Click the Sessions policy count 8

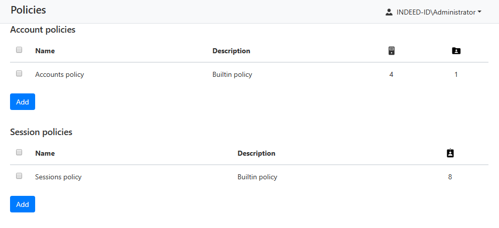pyautogui.click(x=450, y=177)
